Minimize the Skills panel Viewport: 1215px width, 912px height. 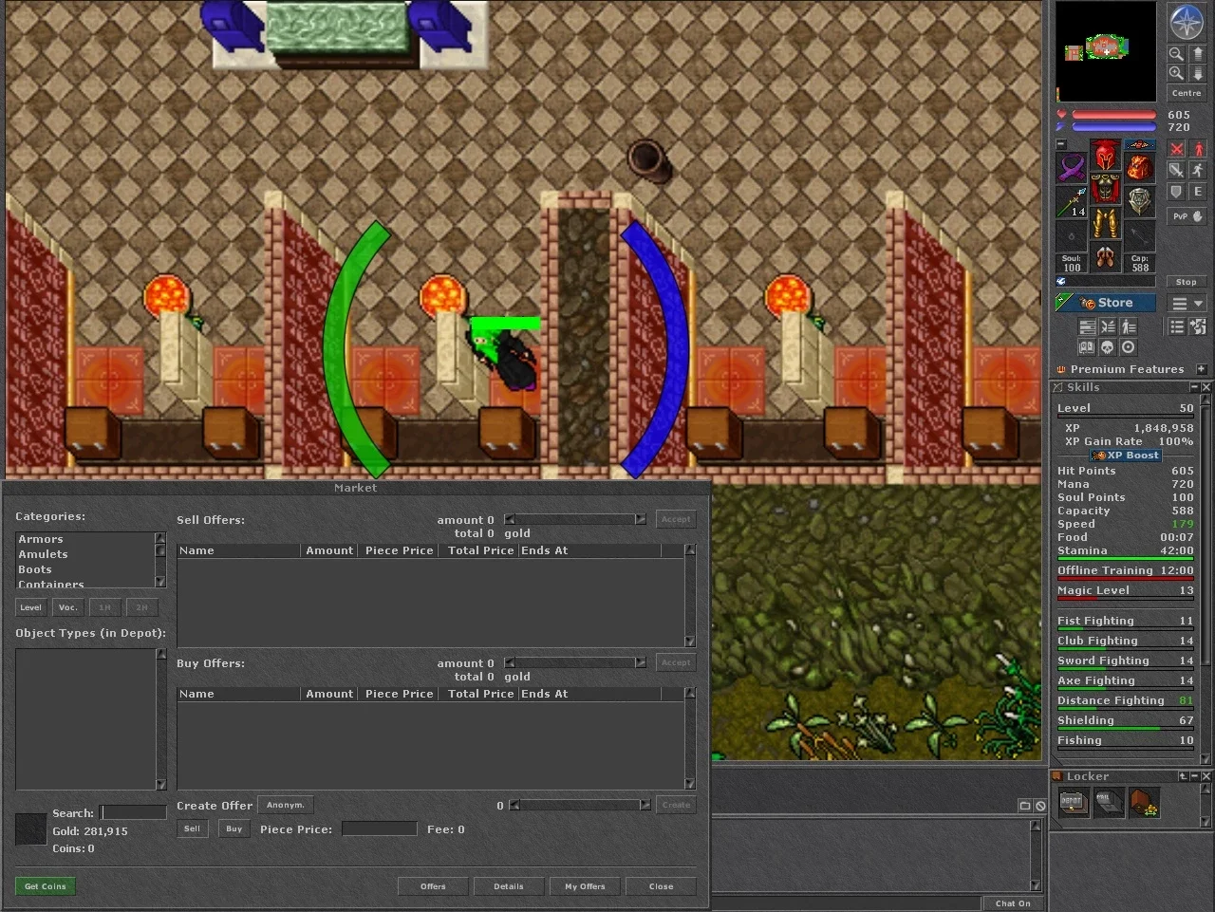click(1194, 387)
